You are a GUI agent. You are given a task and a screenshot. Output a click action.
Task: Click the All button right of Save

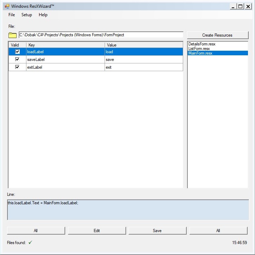[218, 231]
